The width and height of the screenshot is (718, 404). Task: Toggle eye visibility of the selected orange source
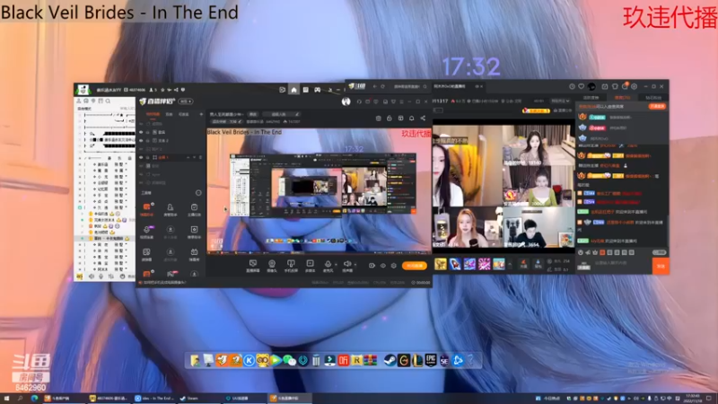(141, 157)
